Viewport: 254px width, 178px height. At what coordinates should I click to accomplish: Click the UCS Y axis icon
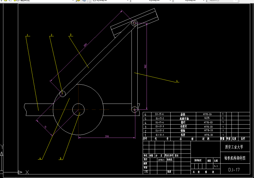click(2, 147)
